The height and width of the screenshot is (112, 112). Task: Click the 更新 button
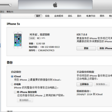click(x=86, y=48)
